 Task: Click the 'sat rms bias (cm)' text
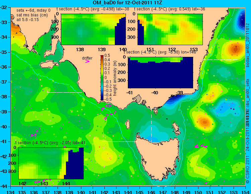[32, 15]
